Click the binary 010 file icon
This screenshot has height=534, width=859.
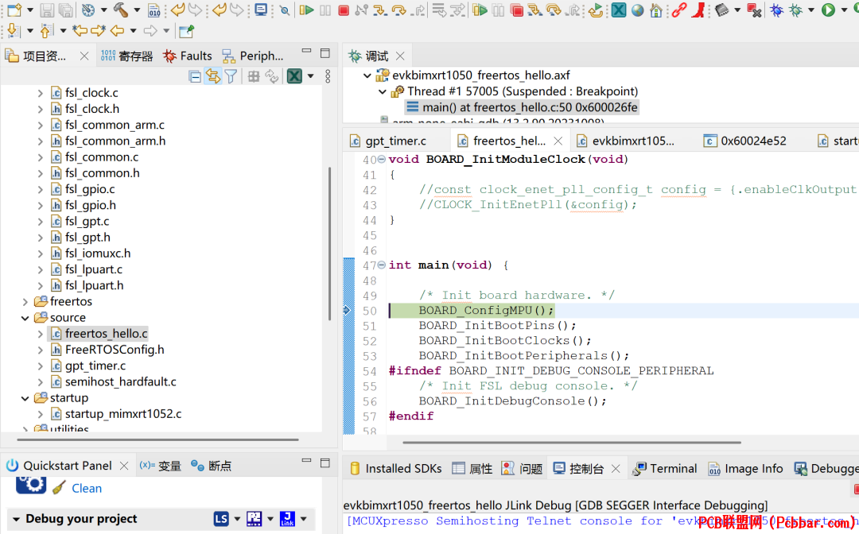pyautogui.click(x=155, y=10)
